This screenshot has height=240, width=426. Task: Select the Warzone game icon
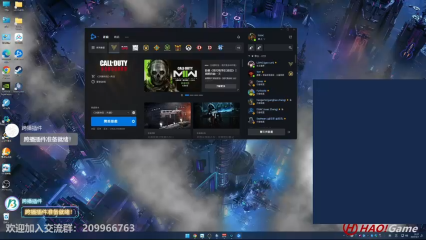[x=135, y=47]
